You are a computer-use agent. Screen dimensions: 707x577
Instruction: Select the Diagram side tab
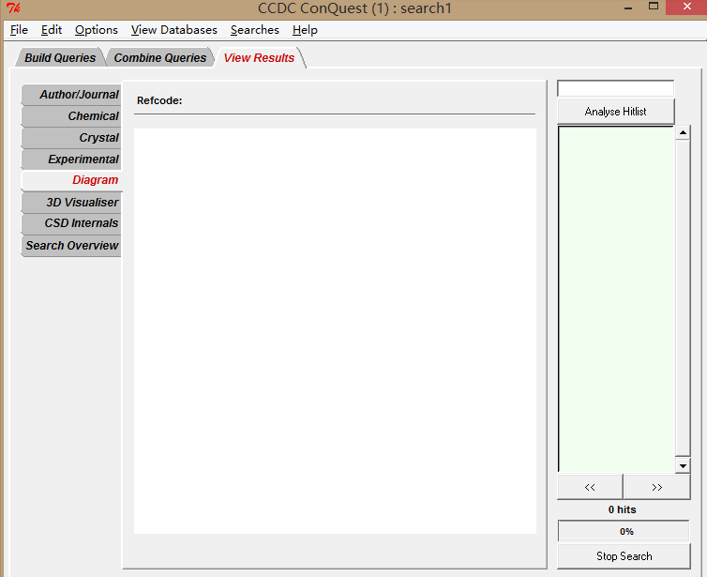click(x=71, y=180)
